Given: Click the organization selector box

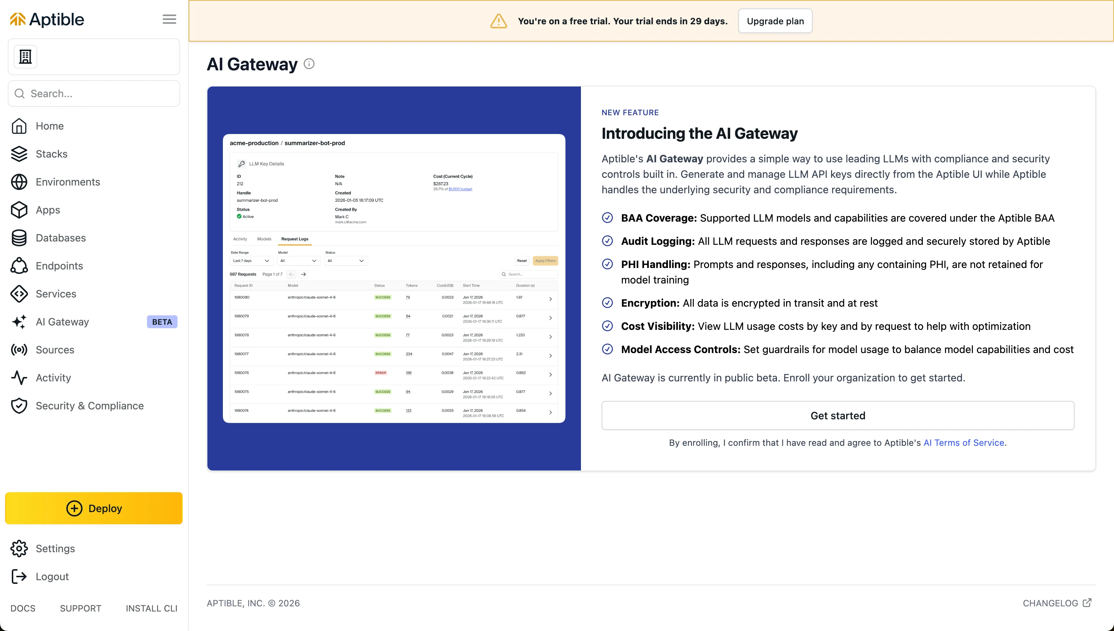Looking at the screenshot, I should [x=94, y=57].
